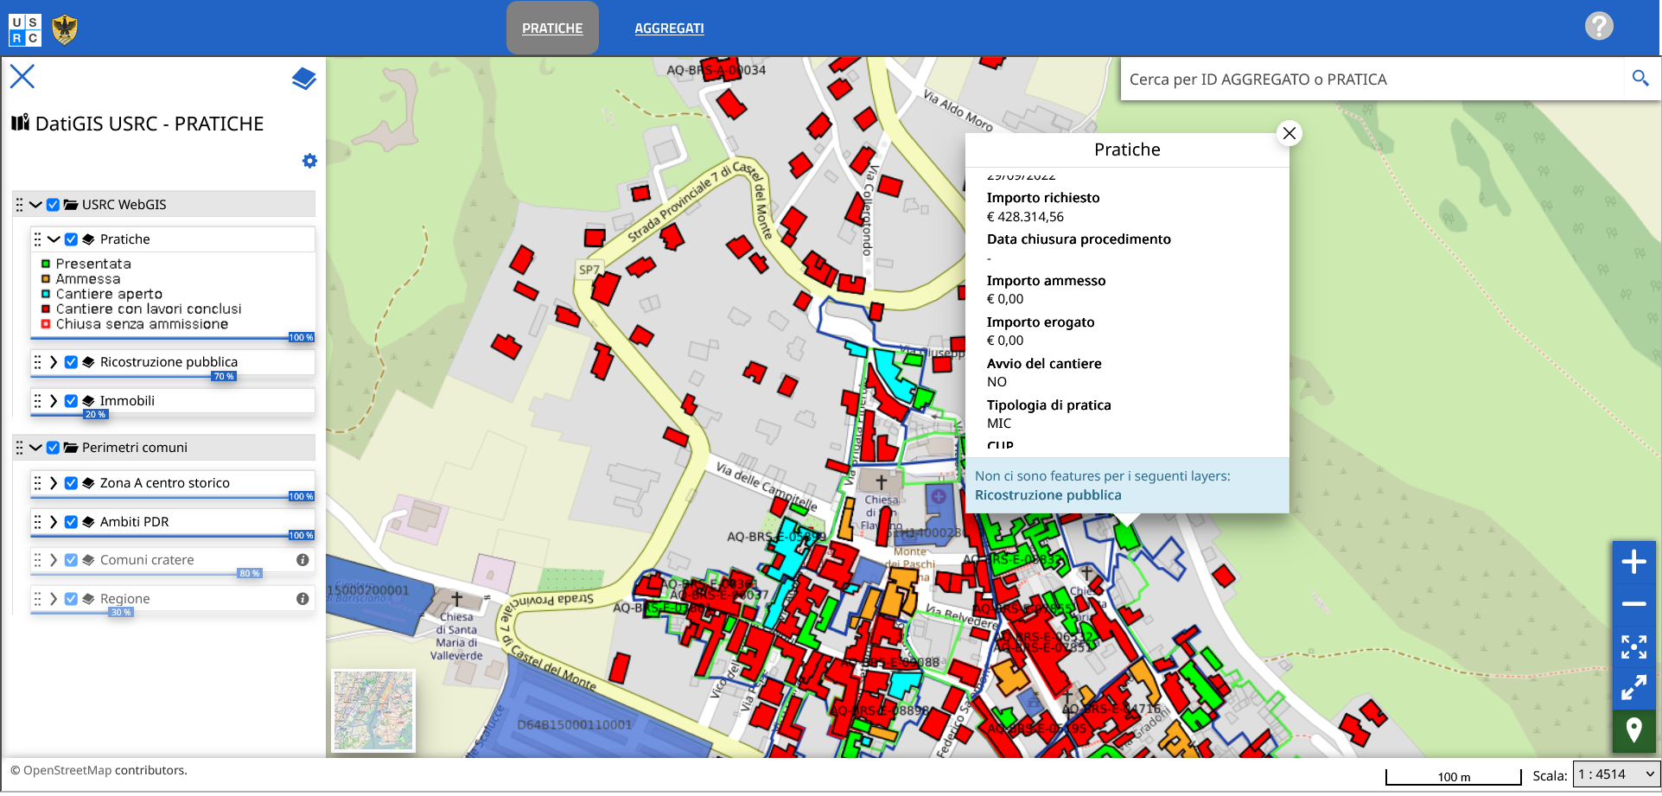Collapse the USRC WebGIS group
Screen dimensions: 1662x796
click(35, 205)
